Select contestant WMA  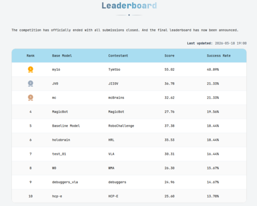click(x=111, y=168)
